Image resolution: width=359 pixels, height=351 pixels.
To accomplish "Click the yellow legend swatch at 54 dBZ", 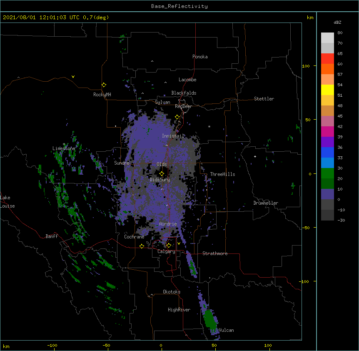I will pyautogui.click(x=327, y=90).
